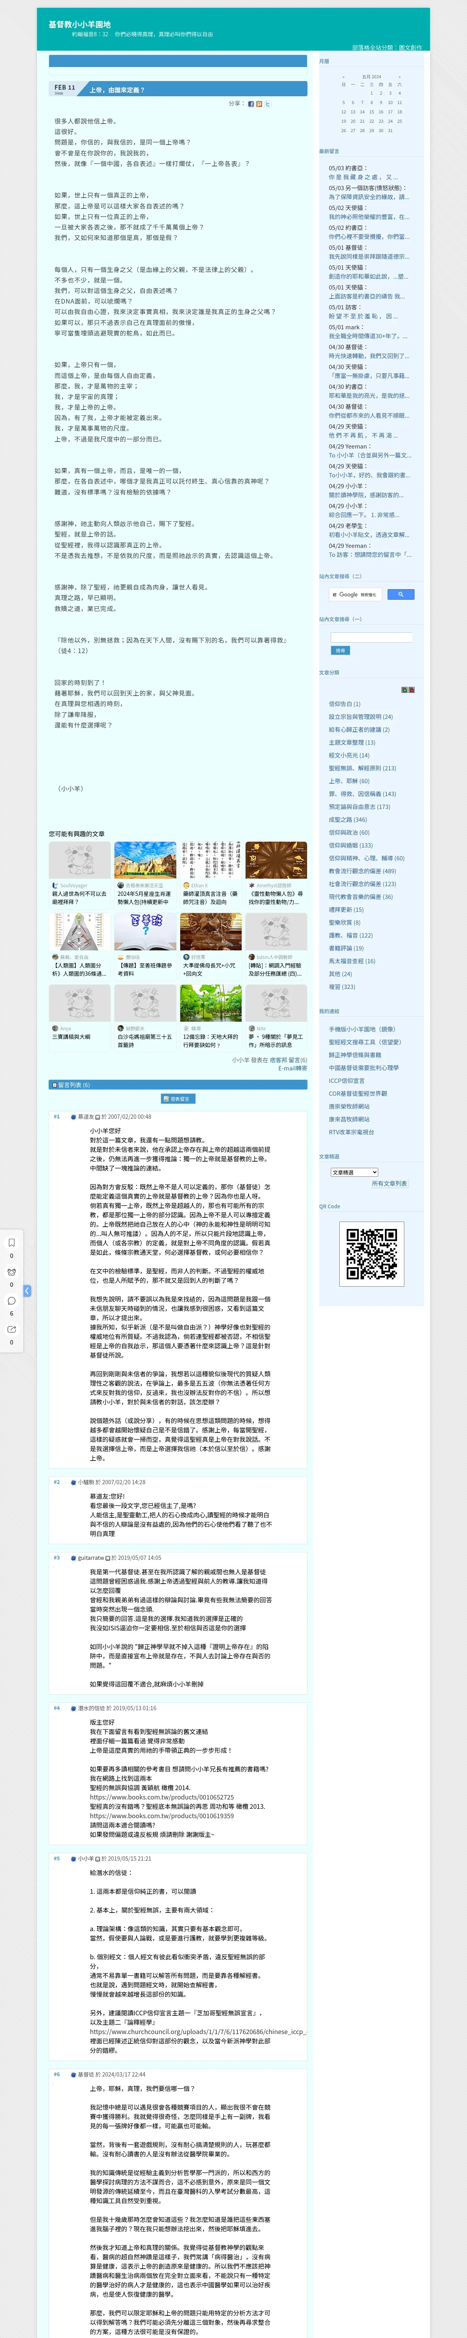Click the site search (一) text field

point(372,638)
